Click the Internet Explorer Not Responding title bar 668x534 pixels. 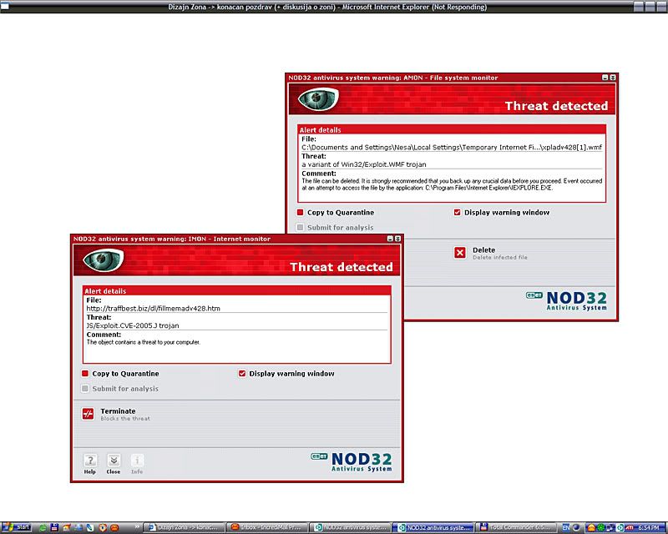coord(327,7)
